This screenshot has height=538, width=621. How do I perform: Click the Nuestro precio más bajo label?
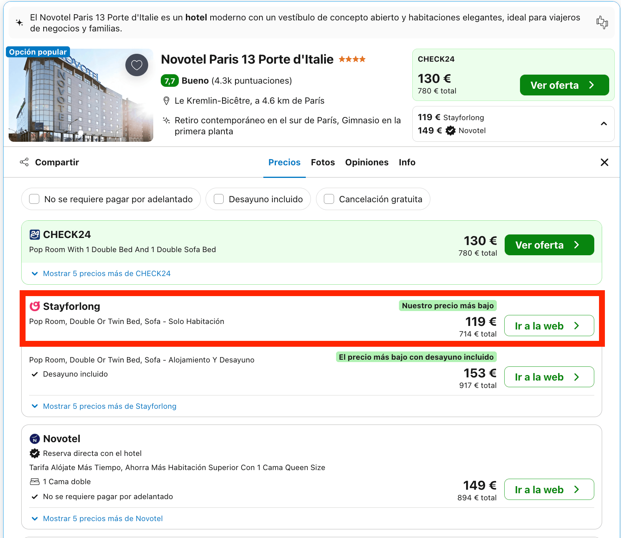tap(448, 306)
